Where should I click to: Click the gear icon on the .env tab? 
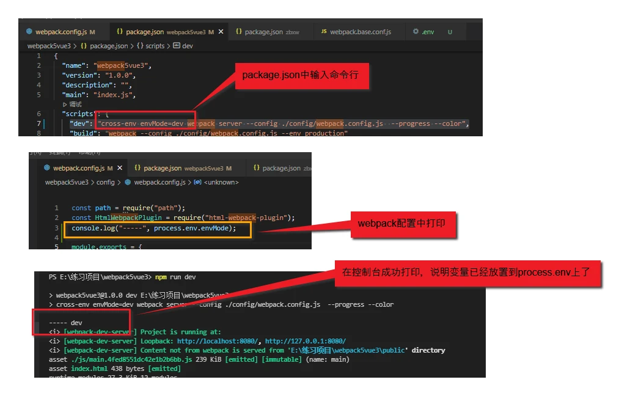click(416, 31)
